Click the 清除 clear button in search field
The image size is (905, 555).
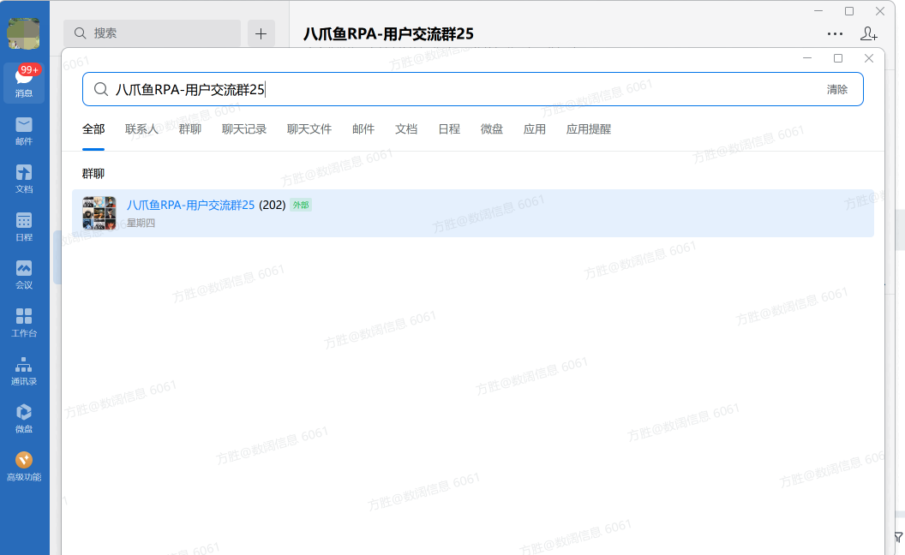837,89
